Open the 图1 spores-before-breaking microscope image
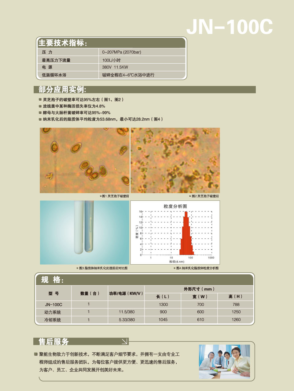Image resolution: width=294 pixels, height=391 pixels. (85, 160)
